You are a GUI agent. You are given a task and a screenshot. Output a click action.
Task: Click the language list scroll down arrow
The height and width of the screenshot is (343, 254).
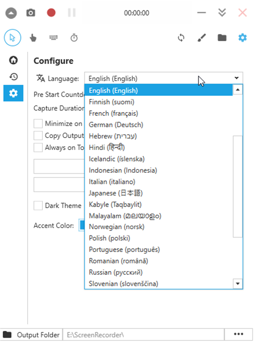click(x=237, y=284)
